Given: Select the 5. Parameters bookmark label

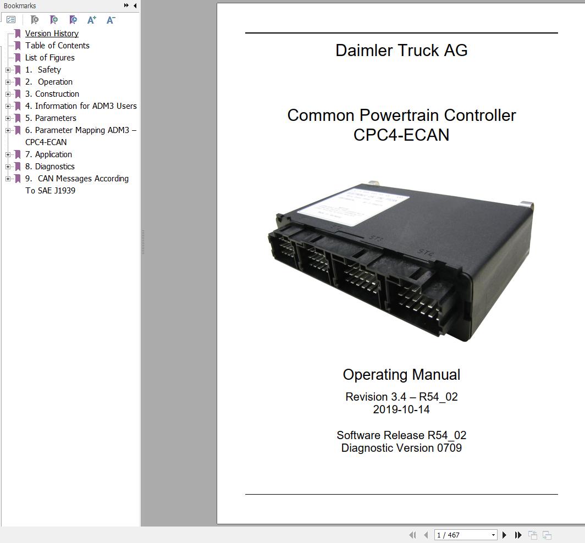Looking at the screenshot, I should pos(51,118).
